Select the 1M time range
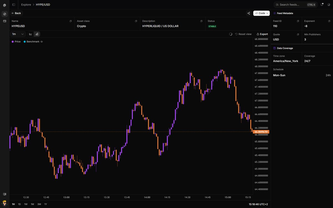The height and width of the screenshot is (208, 333). [x=32, y=204]
